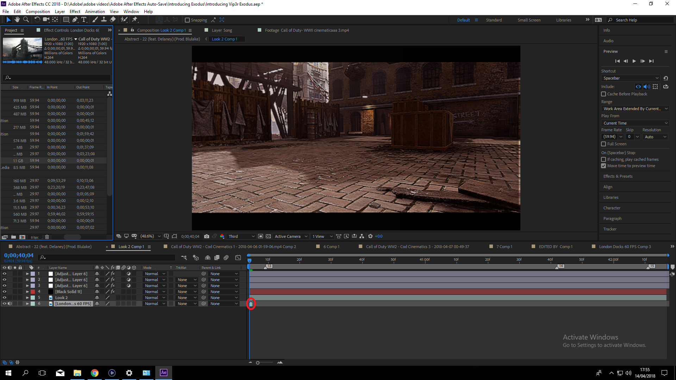Image resolution: width=676 pixels, height=380 pixels.
Task: Select the Pen tool
Action: (75, 20)
